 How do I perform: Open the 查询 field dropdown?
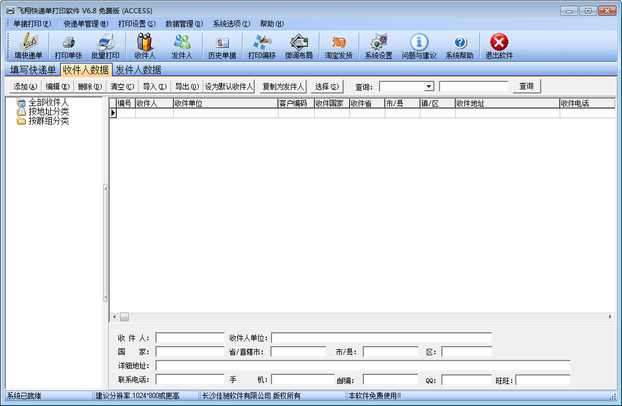[429, 87]
